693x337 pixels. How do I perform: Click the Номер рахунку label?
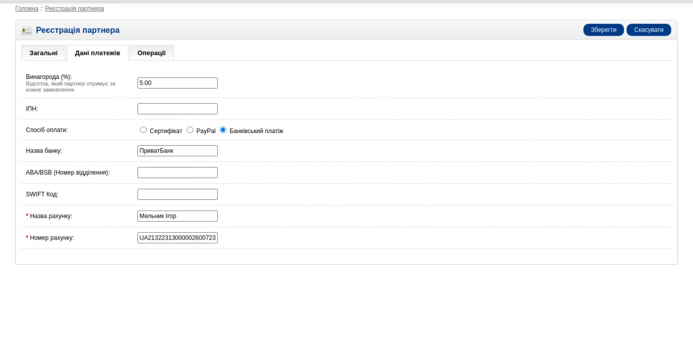tap(52, 238)
